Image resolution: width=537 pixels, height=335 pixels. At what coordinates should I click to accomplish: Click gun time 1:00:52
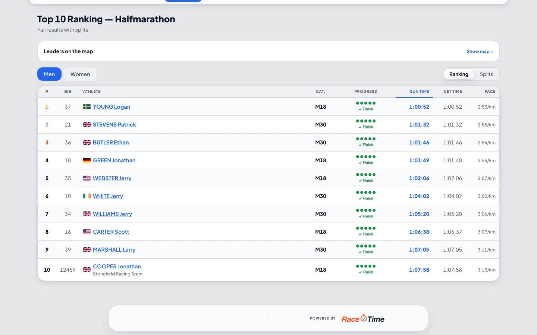tap(419, 107)
